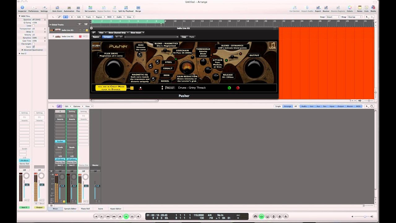
Task: Click the Arrange area link icon
Action: point(59,17)
